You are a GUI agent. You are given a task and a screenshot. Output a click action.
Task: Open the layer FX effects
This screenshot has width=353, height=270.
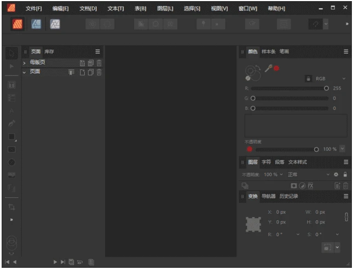pyautogui.click(x=310, y=186)
